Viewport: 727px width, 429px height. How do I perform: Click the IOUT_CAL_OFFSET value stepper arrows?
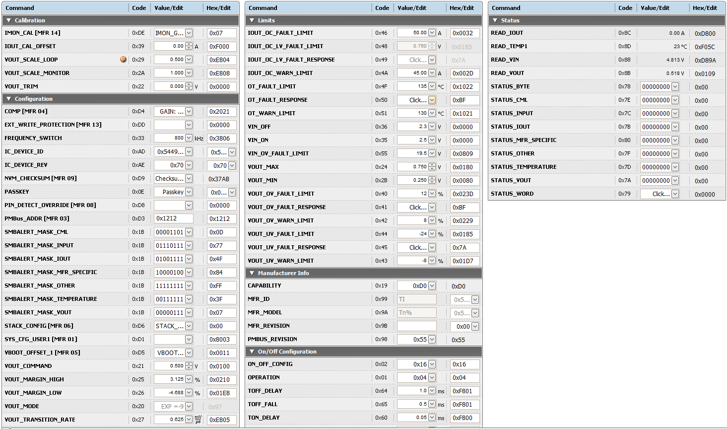189,46
